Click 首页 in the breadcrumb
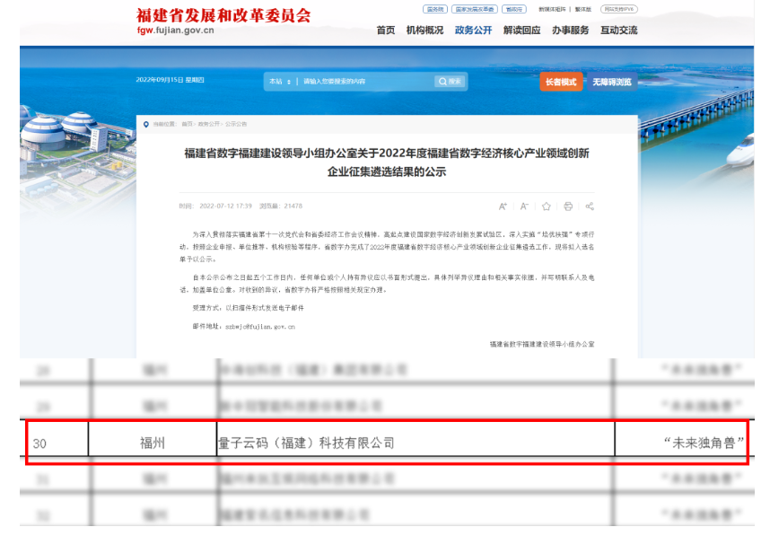This screenshot has height=536, width=770. [187, 124]
